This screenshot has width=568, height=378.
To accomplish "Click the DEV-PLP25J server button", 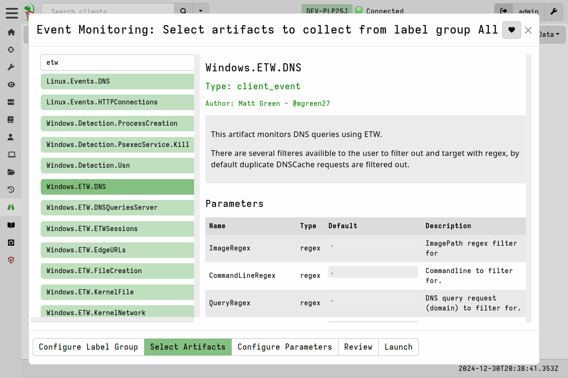I will point(327,10).
